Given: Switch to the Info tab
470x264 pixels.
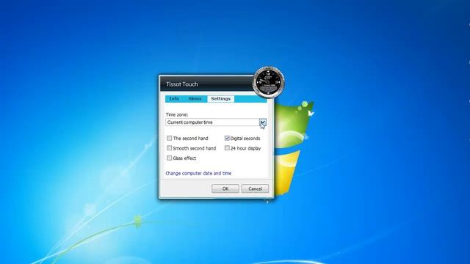Looking at the screenshot, I should pyautogui.click(x=174, y=99).
